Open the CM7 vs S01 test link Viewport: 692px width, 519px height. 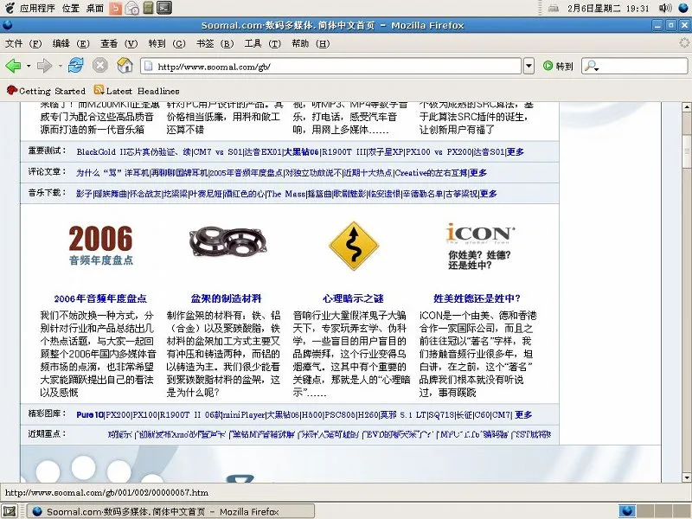tap(218, 152)
